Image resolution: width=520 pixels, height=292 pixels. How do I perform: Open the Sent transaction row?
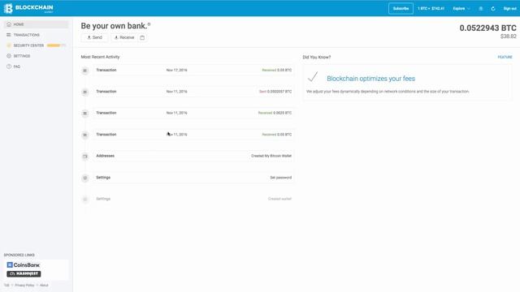[x=193, y=92]
